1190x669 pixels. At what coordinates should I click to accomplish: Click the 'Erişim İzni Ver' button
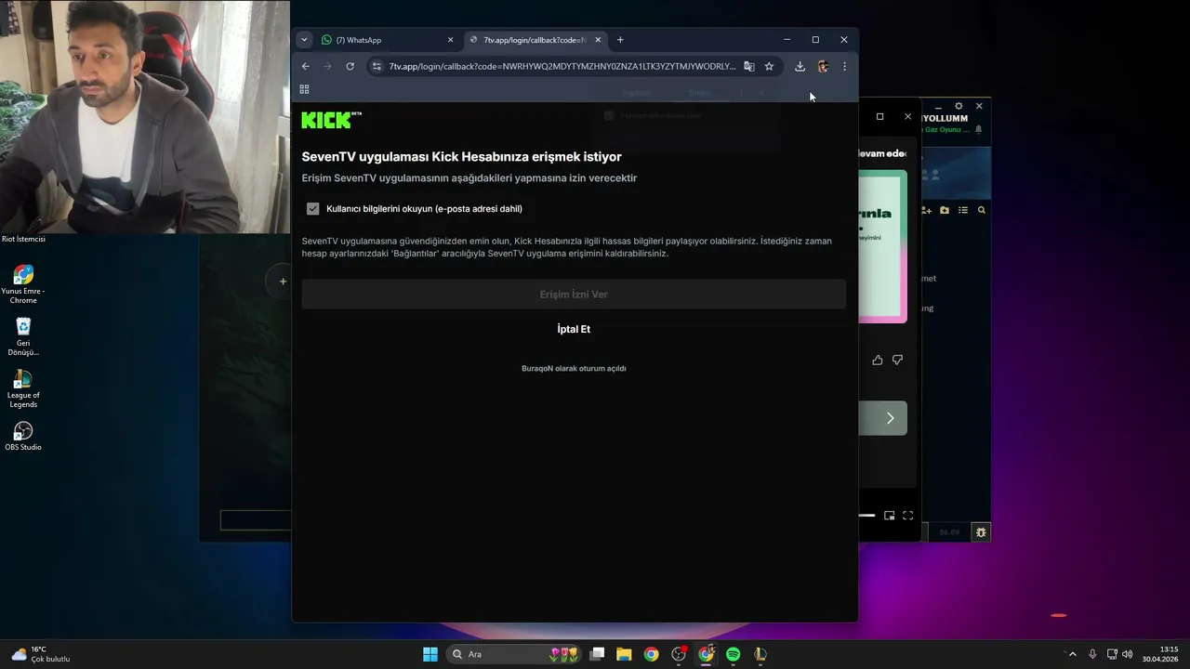pyautogui.click(x=574, y=295)
